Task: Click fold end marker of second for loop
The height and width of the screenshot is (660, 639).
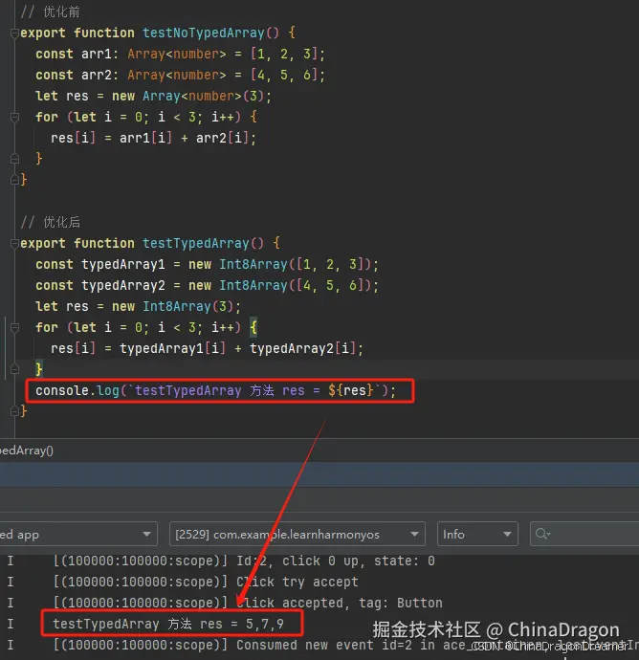Action: click(14, 369)
